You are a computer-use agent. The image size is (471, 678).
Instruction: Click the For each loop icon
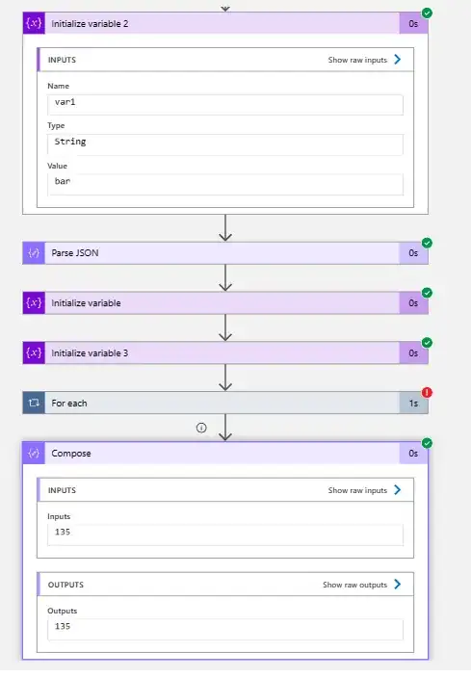[x=34, y=403]
